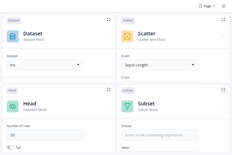The image size is (232, 155).
Task: Click the Subset tag label
Action: click(x=128, y=90)
